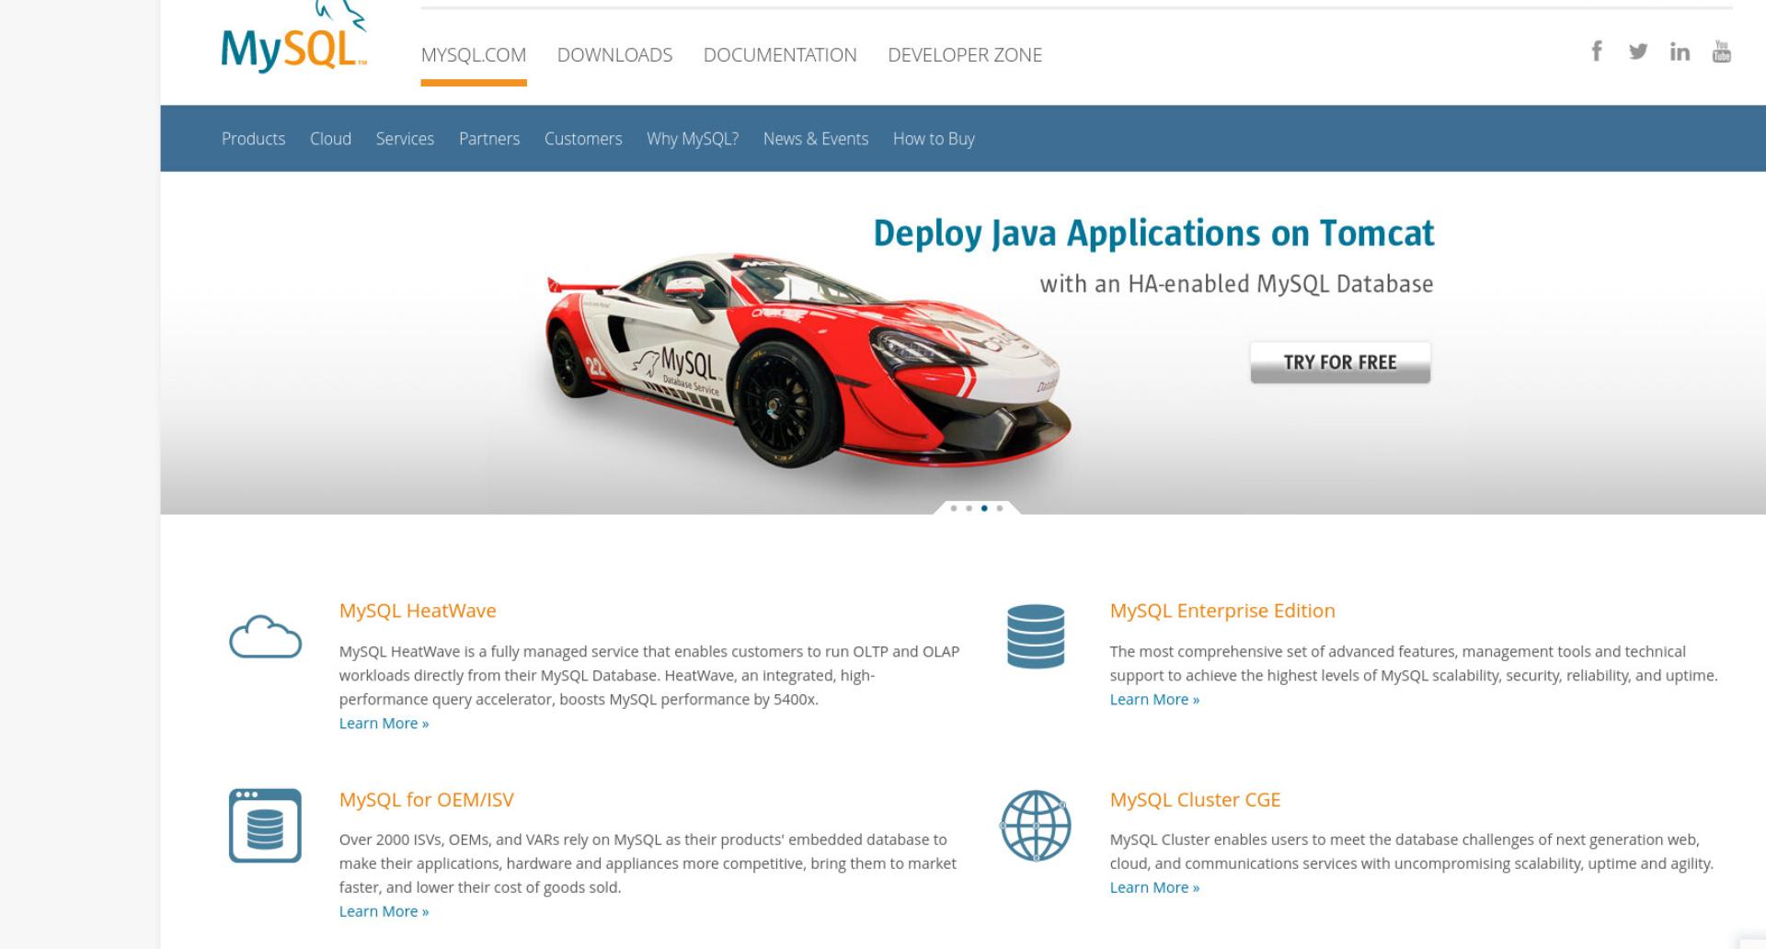Open the Facebook social icon
Screen dimensions: 1766x949
click(x=1597, y=51)
